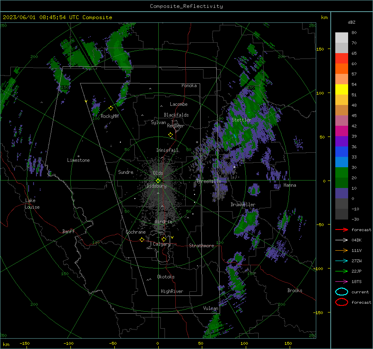
Task: Click the RedDeer city label
Action: pyautogui.click(x=176, y=126)
